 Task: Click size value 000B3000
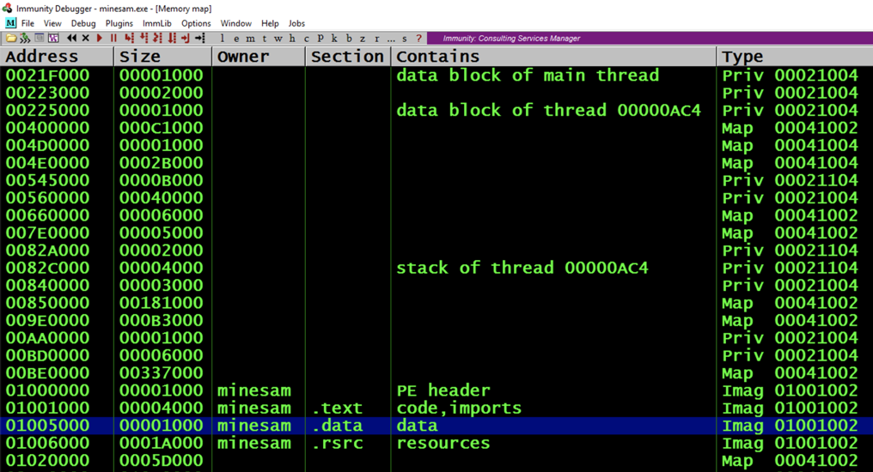(162, 320)
